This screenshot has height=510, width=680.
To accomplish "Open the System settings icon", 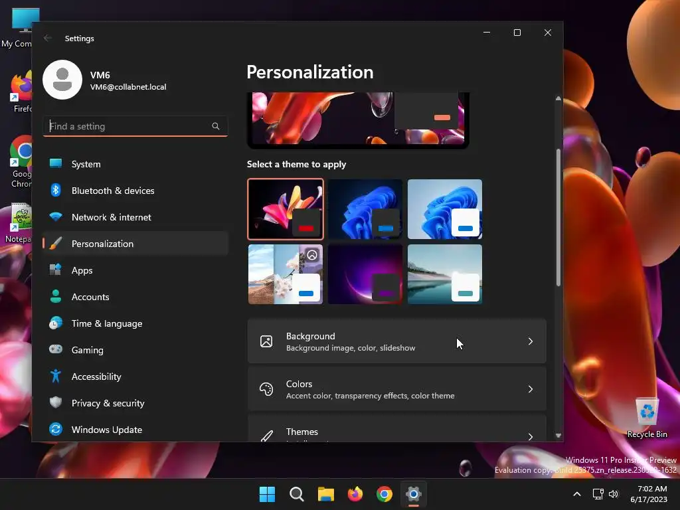I will tap(56, 163).
